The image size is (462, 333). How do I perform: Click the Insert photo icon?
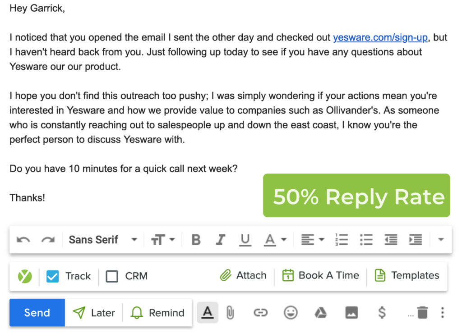point(351,312)
